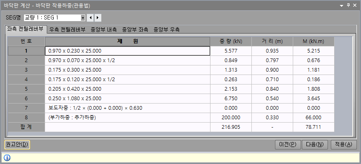The image size is (361, 164).
Task: Open the 중앙부 우측 tab
Action: (167, 29)
